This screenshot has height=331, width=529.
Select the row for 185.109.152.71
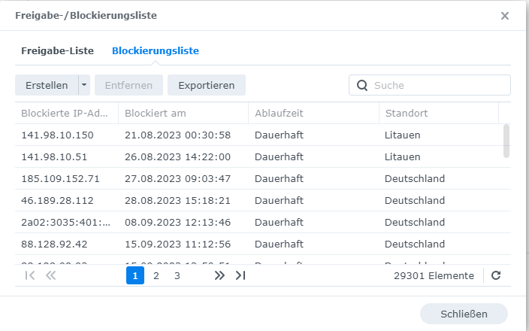[263, 178]
